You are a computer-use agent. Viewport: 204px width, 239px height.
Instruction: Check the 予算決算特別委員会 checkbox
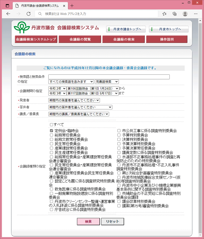point(119,144)
